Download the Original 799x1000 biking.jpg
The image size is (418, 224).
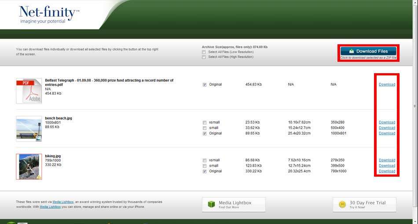(x=387, y=171)
